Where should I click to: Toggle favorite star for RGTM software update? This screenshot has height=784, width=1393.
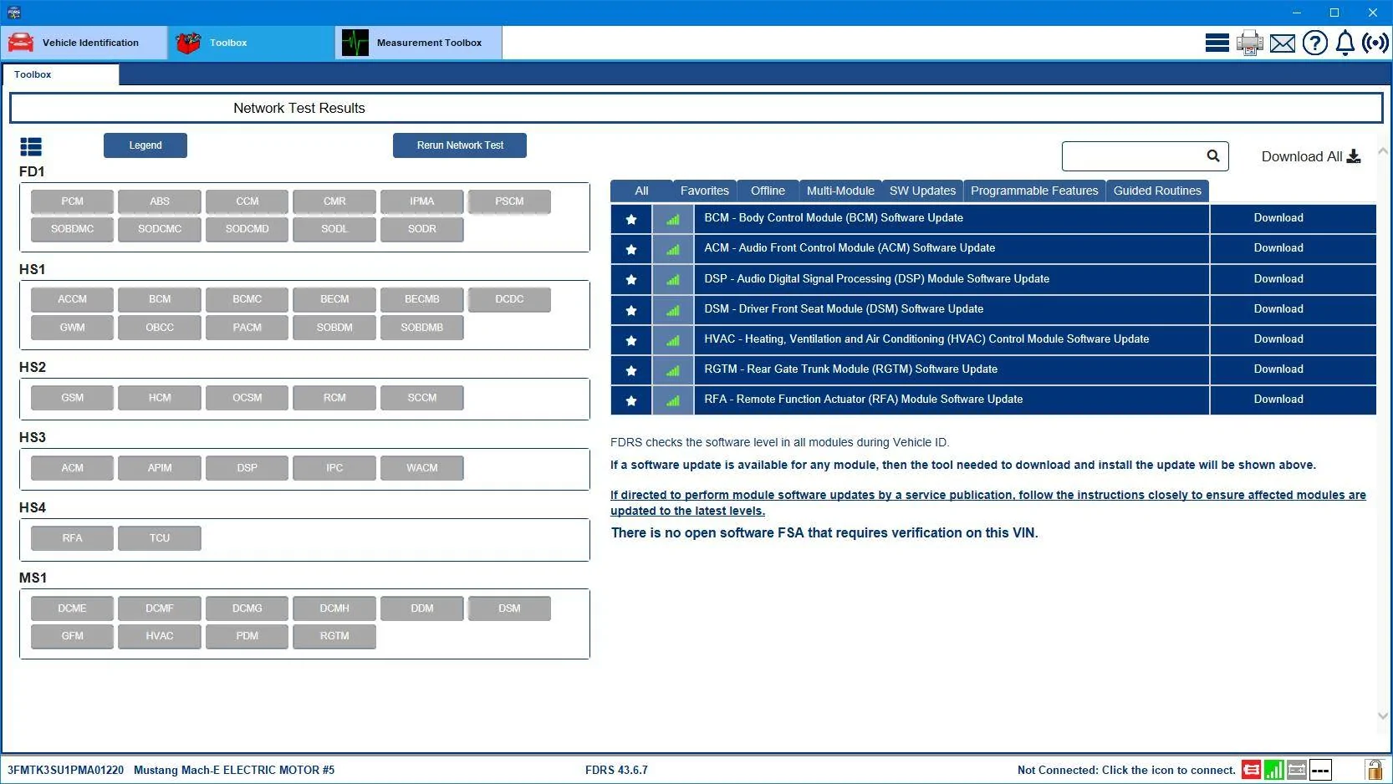click(631, 370)
